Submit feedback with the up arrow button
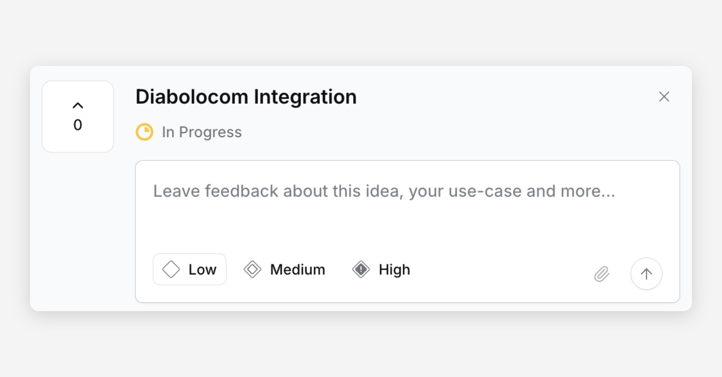This screenshot has width=722, height=377. (646, 274)
